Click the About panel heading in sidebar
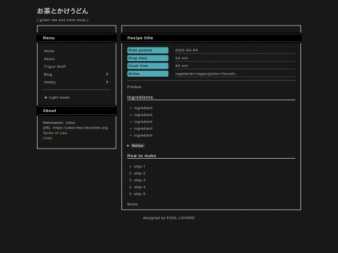 click(49, 111)
